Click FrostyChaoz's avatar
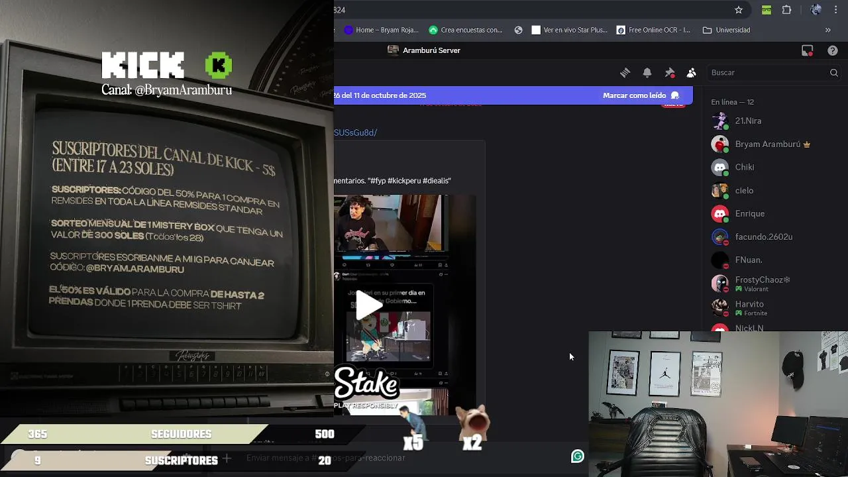 720,284
